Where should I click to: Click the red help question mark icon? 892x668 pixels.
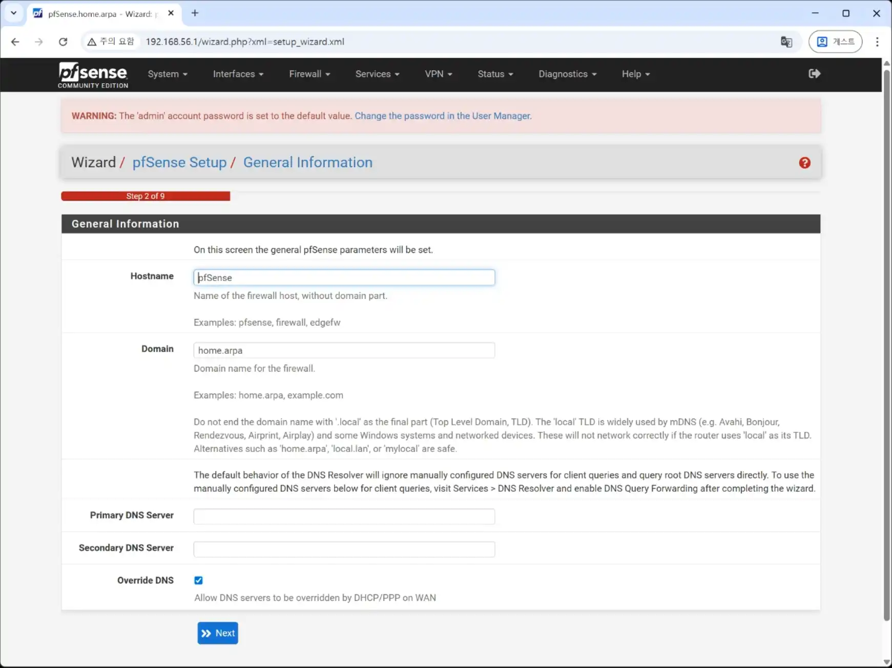[804, 163]
